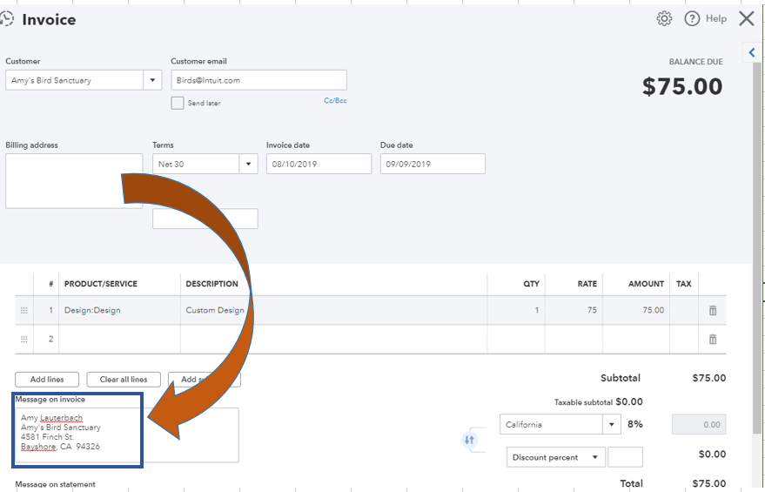Screen dimensions: 765x492
Task: Click the Help question mark icon
Action: (693, 18)
